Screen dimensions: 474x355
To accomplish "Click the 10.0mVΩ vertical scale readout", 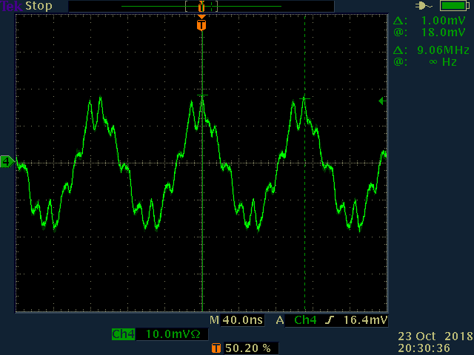I will coord(173,334).
